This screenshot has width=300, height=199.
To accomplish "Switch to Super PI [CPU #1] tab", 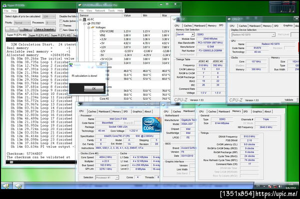I will [39, 35].
